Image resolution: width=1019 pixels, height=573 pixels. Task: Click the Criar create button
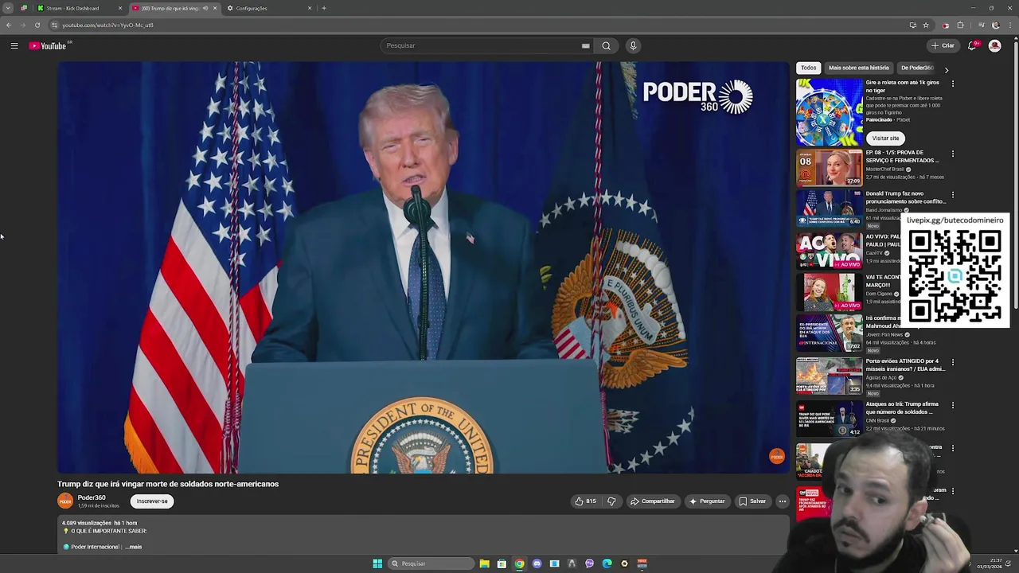(x=943, y=45)
